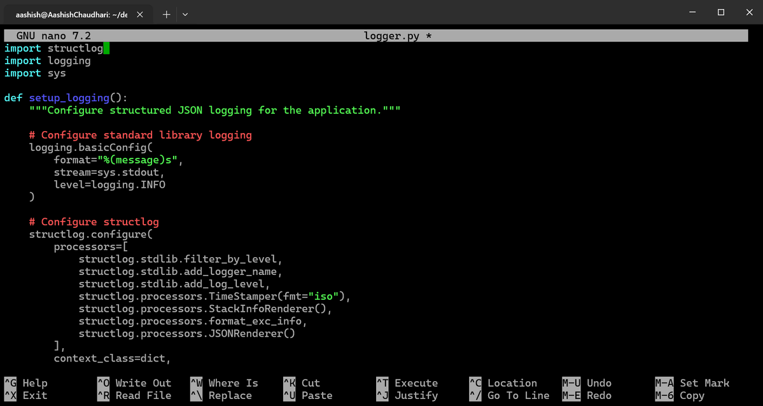Place cursor on 'import sys' line
Screen dimensions: 763x406
point(35,73)
